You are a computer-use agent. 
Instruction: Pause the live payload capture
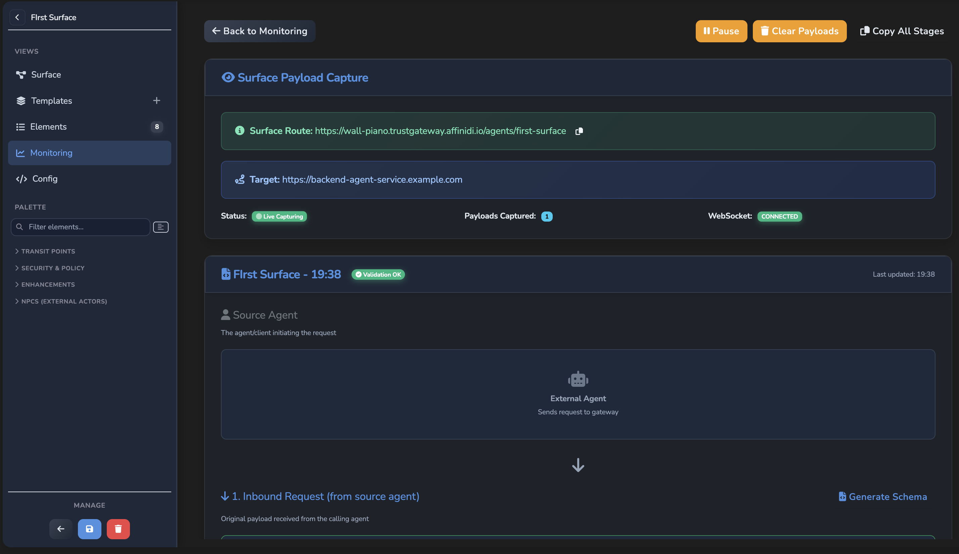721,31
